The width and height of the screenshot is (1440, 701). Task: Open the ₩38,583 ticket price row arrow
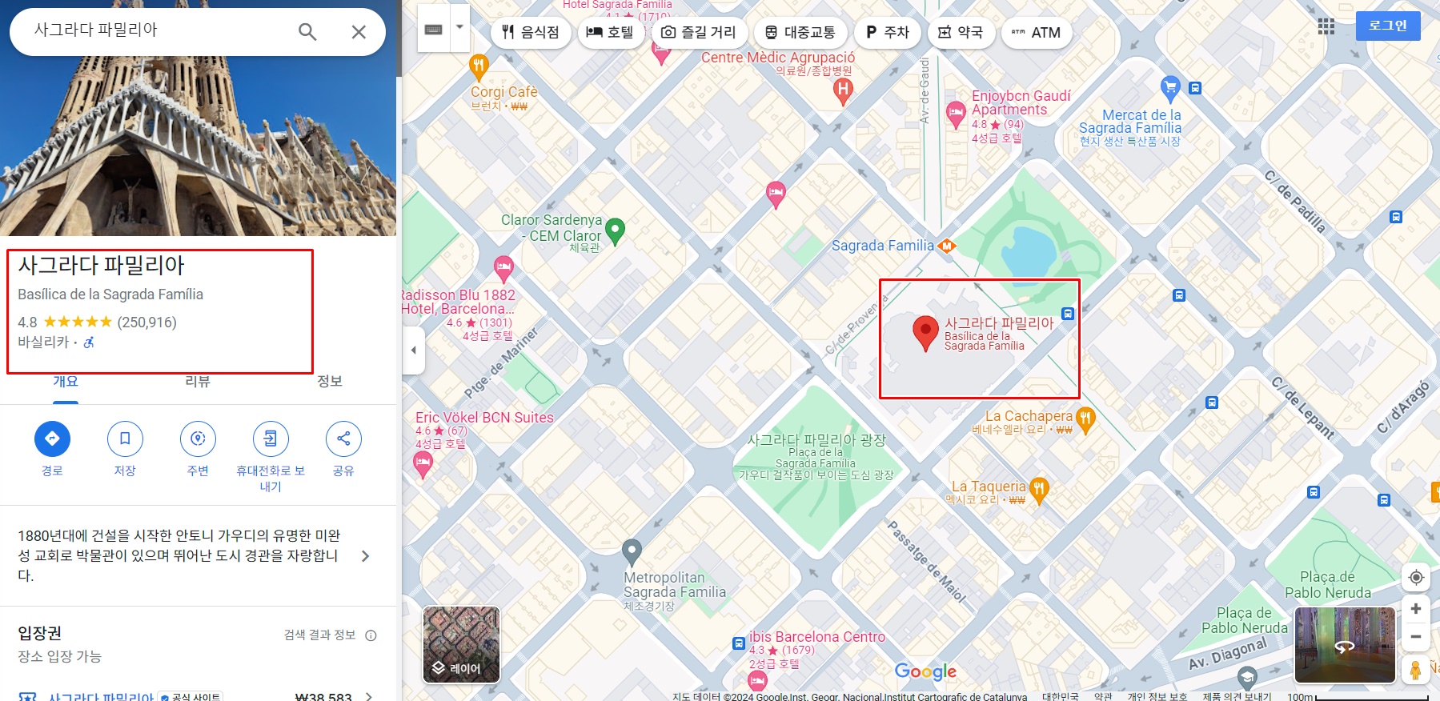368,697
